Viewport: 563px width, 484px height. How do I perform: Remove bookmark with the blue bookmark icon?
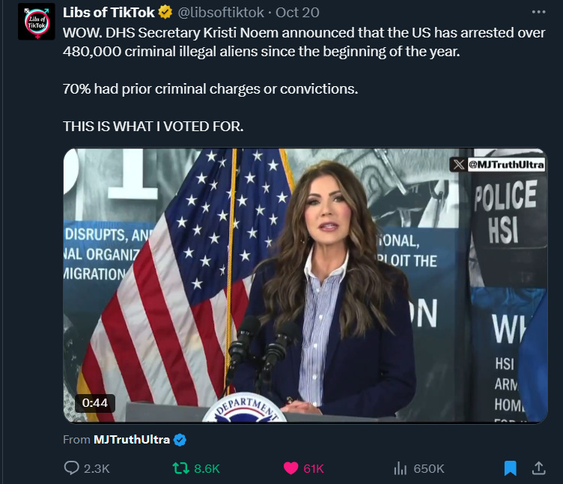[x=510, y=468]
